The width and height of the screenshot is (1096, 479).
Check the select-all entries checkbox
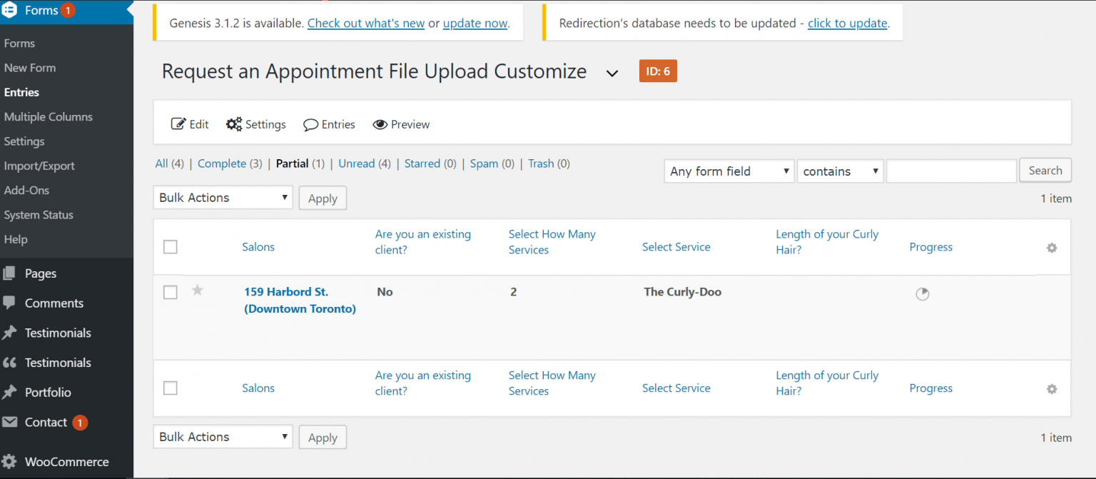[x=170, y=246]
